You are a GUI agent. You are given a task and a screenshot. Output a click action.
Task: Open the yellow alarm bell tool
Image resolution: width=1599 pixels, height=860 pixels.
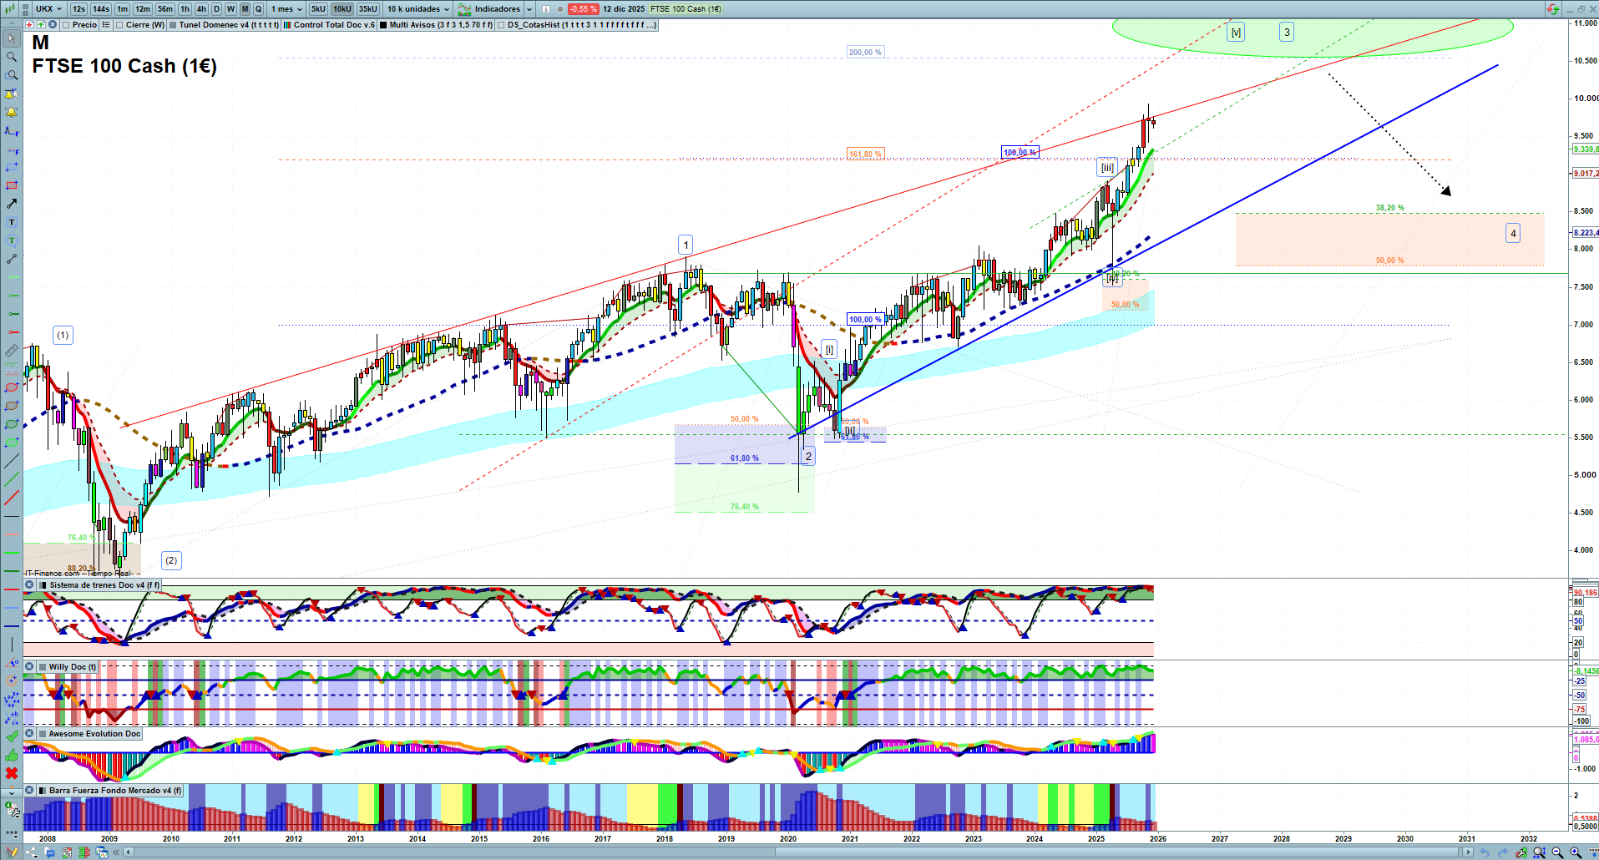tap(12, 112)
